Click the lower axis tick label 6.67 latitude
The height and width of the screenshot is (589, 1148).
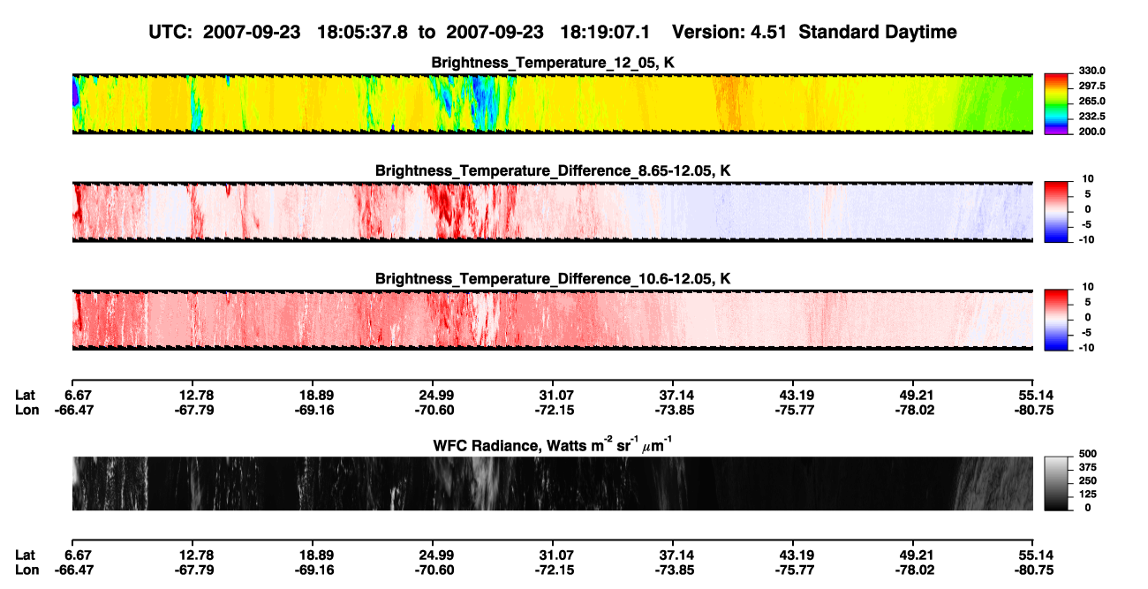(x=79, y=555)
